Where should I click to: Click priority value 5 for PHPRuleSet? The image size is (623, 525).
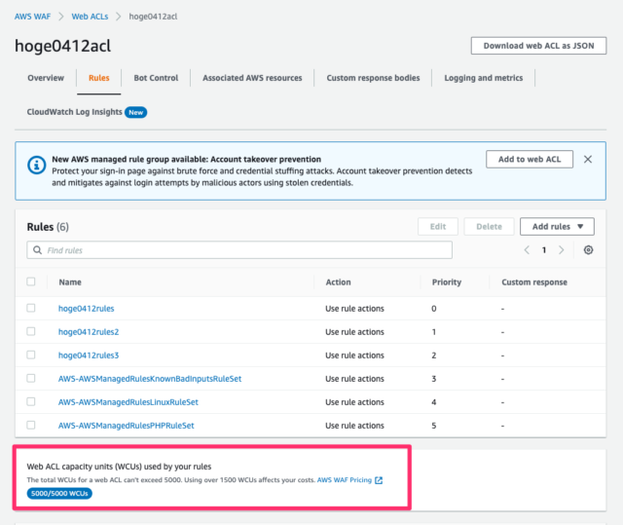(x=434, y=426)
